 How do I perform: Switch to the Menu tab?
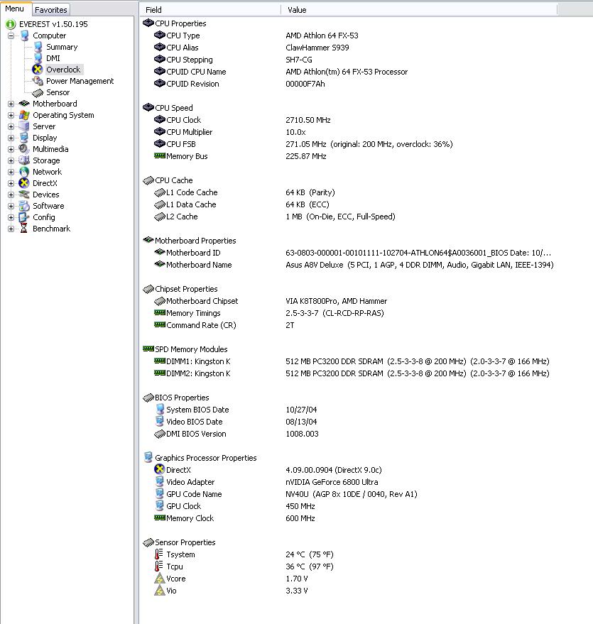[15, 9]
